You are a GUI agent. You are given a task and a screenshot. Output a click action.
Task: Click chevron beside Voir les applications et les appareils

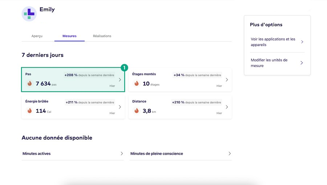pyautogui.click(x=302, y=42)
